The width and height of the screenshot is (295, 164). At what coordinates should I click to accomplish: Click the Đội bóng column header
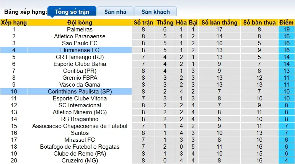(80, 23)
